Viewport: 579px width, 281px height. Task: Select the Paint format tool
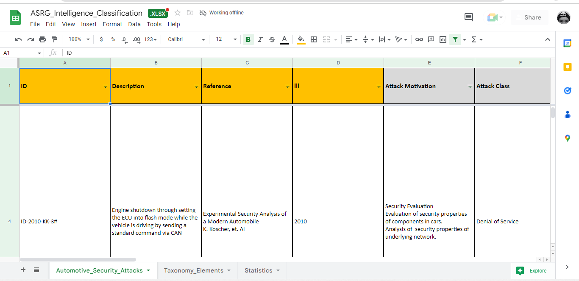tap(54, 39)
